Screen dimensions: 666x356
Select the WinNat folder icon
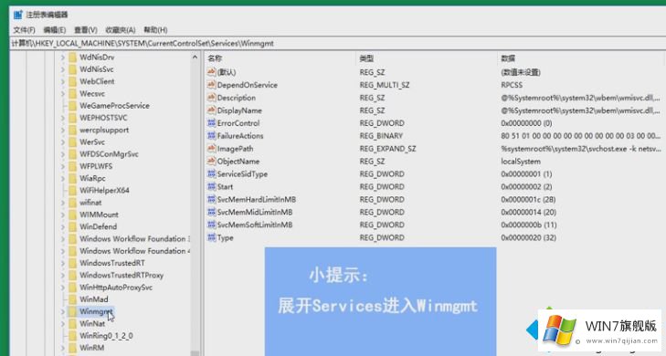(x=73, y=324)
